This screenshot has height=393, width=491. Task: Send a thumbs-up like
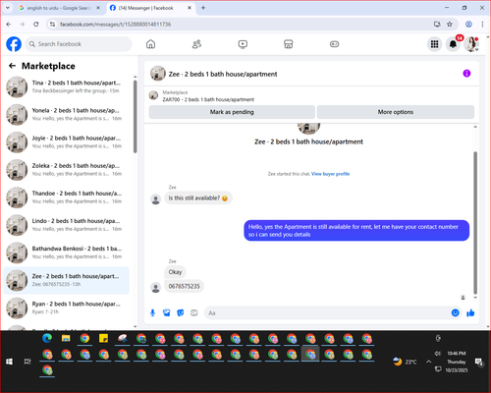click(470, 312)
